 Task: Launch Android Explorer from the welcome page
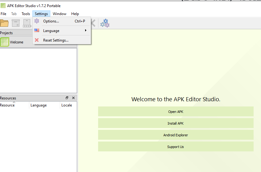point(176,135)
